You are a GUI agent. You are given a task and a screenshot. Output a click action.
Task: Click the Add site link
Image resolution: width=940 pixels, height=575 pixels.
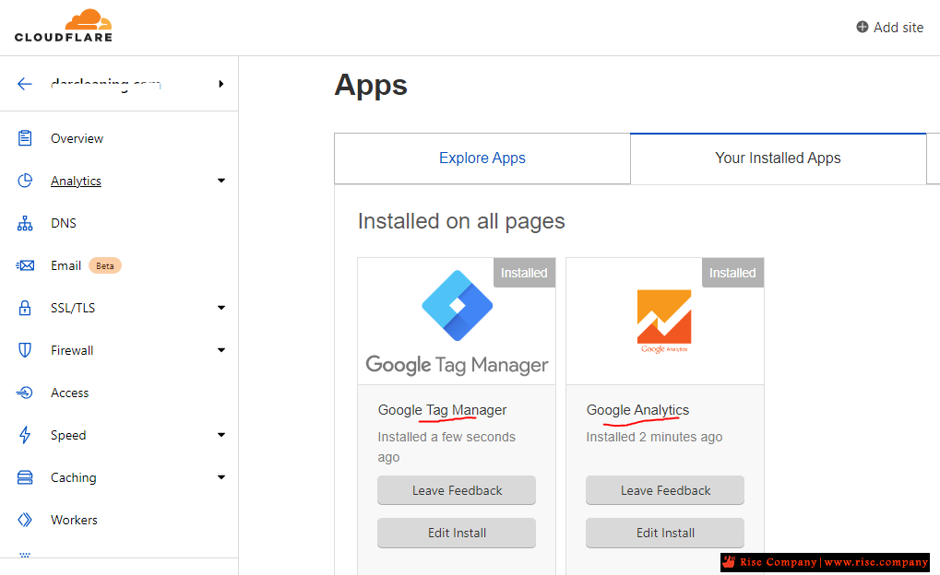pyautogui.click(x=889, y=27)
